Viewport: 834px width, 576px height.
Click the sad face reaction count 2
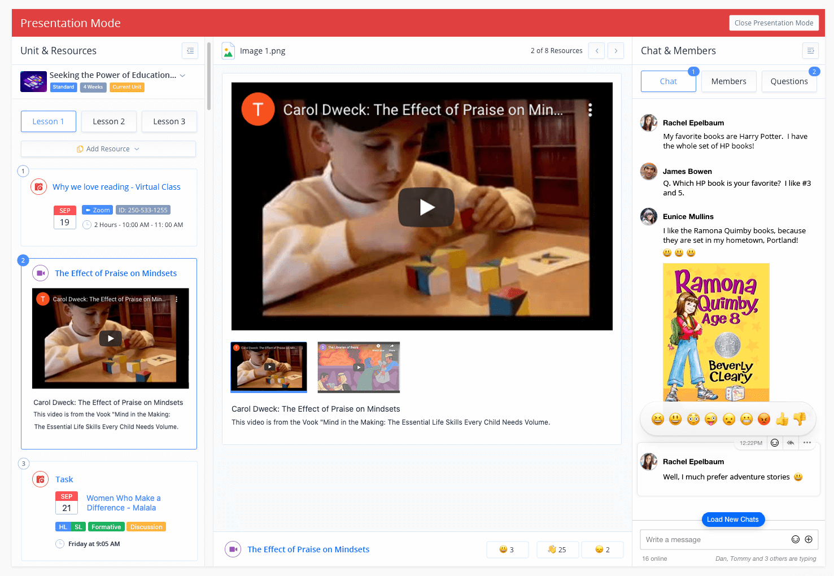(x=602, y=549)
